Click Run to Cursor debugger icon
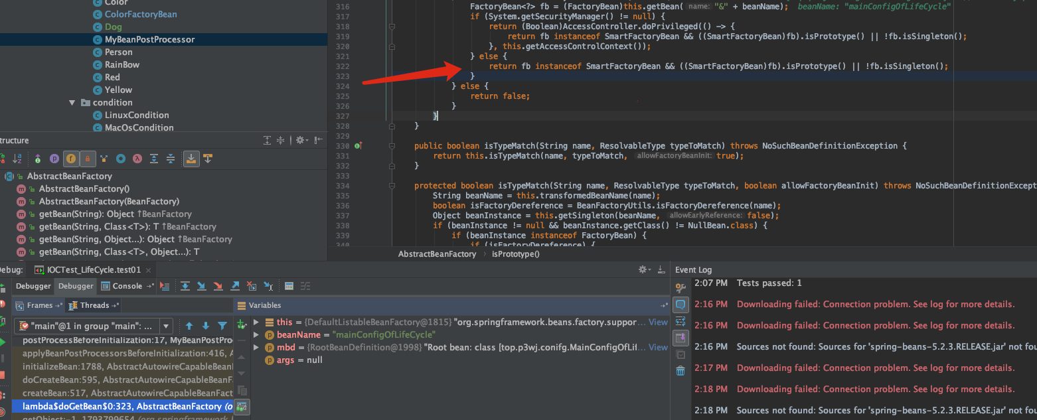Image resolution: width=1037 pixels, height=420 pixels. point(268,286)
